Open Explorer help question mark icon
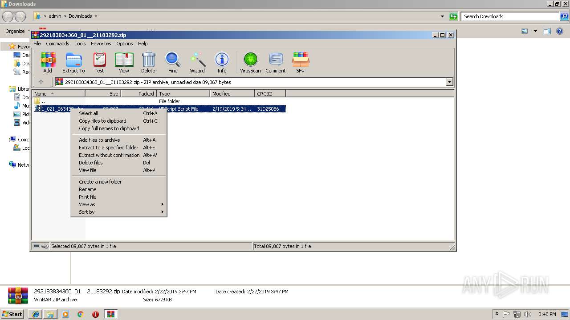Screen dimensions: 570x320 point(560,31)
